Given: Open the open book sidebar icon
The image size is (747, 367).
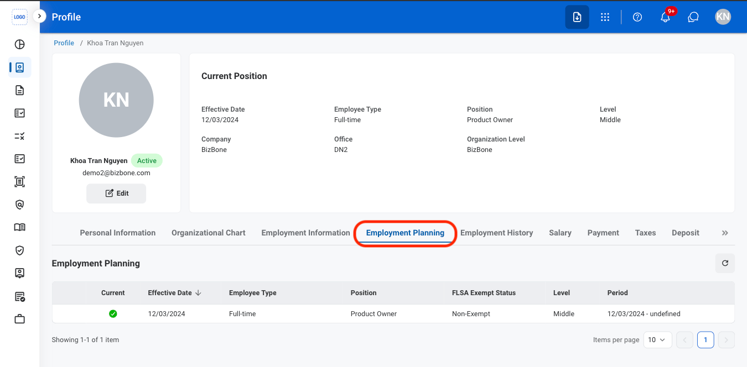Looking at the screenshot, I should pos(19,227).
